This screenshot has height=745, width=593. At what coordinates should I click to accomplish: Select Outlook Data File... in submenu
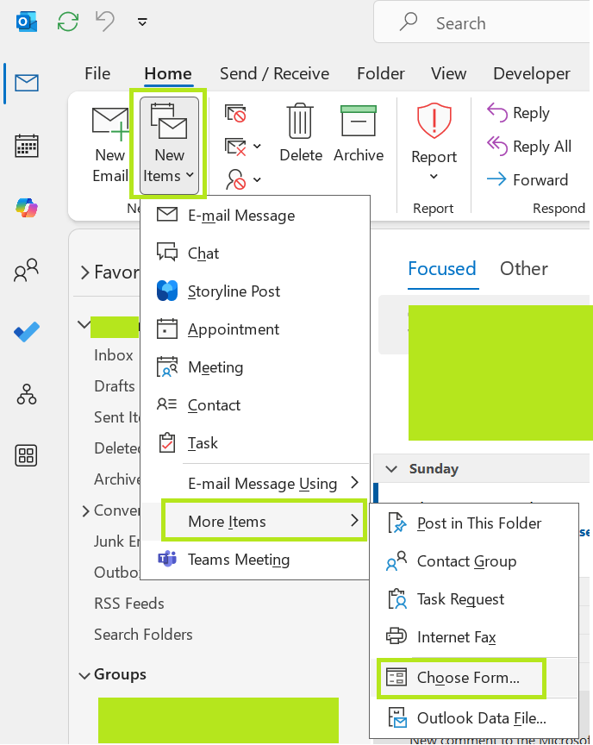click(x=474, y=718)
